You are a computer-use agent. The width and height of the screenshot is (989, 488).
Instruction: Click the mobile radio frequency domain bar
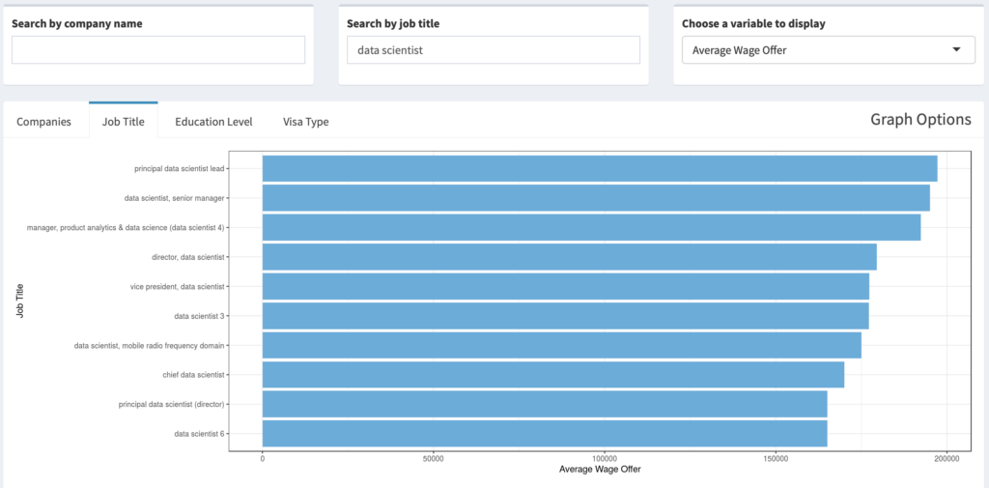[562, 345]
